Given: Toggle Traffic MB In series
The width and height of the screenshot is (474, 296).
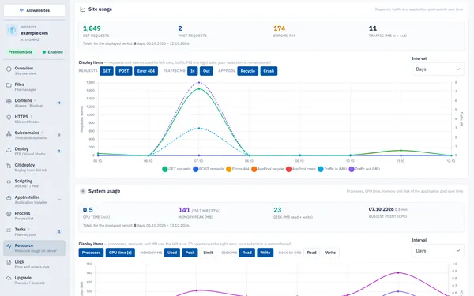Looking at the screenshot, I should point(193,71).
